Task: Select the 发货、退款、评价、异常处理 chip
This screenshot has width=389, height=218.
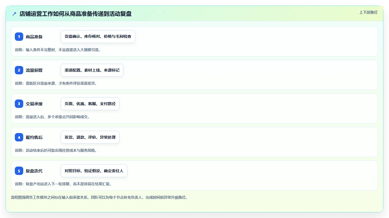Action: coord(90,137)
